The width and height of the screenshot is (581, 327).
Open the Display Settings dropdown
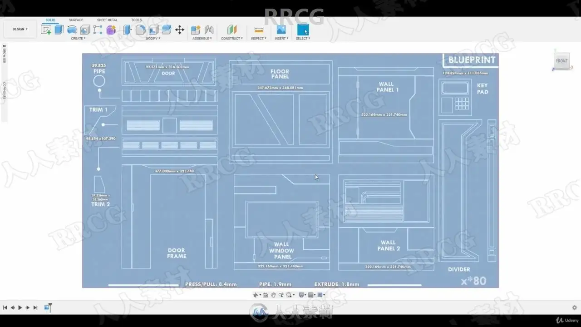(301, 295)
